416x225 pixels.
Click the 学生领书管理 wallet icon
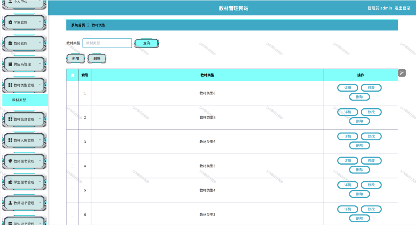10,182
